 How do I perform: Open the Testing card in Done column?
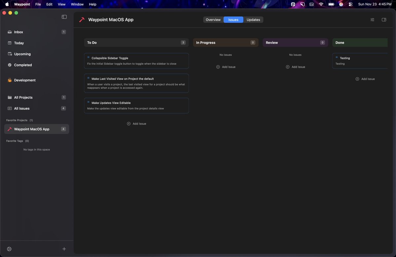(x=360, y=61)
